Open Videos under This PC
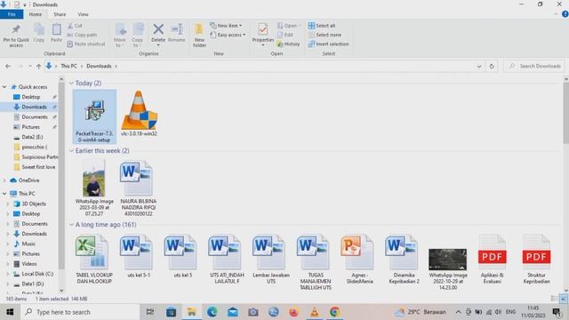Screen dimensions: 569x320 tap(29, 264)
